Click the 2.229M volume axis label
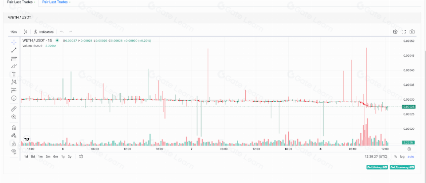Image resolution: width=426 pixels, height=183 pixels. pos(408,143)
